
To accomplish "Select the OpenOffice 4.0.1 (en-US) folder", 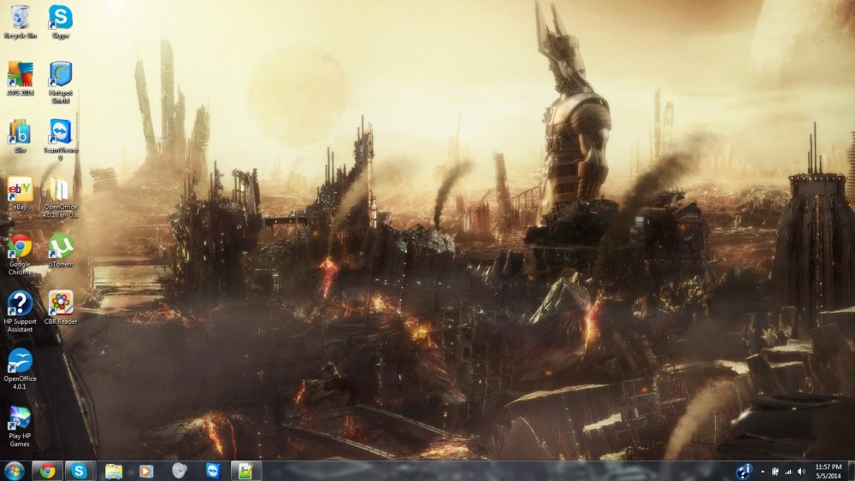I will [60, 189].
